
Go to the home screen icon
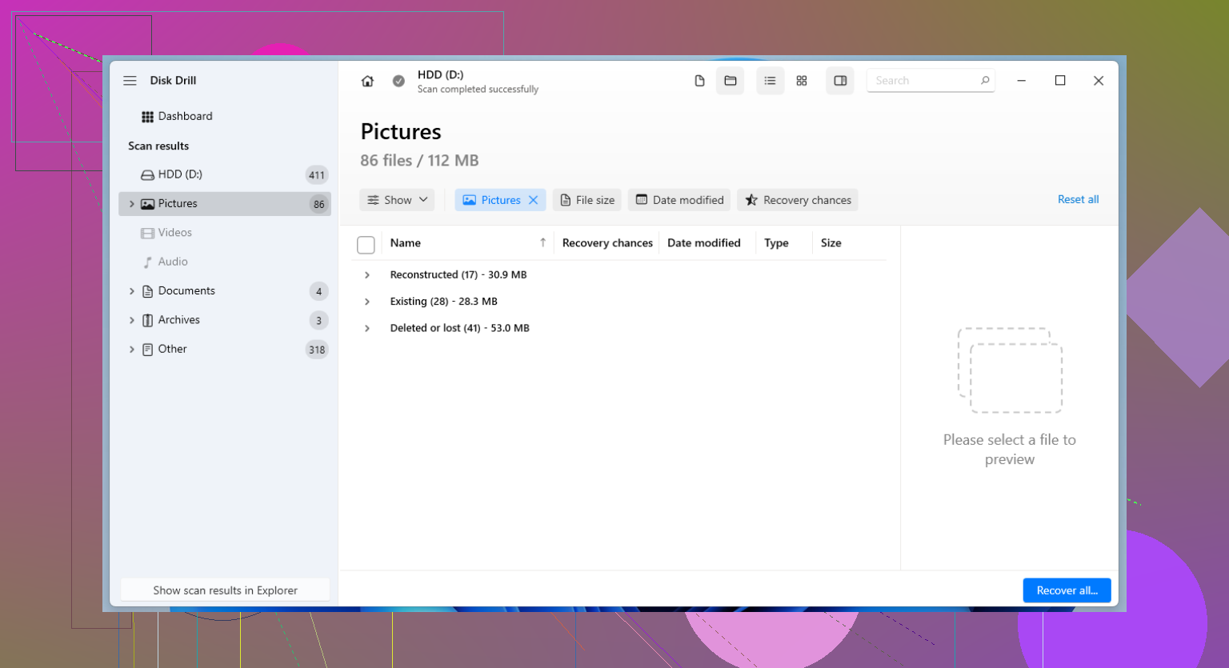[367, 81]
